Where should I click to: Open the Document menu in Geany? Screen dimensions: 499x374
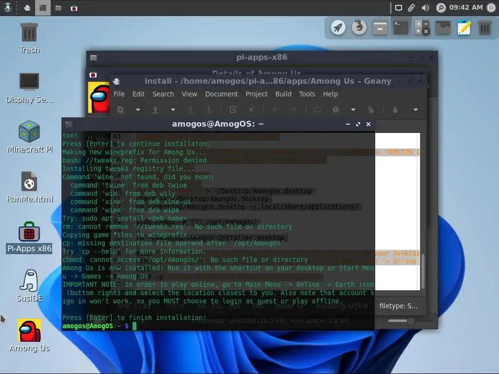click(x=222, y=94)
